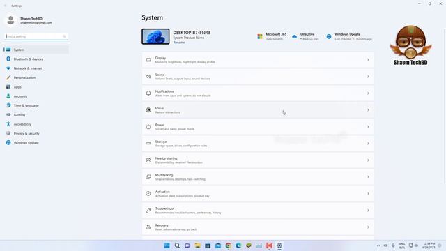Click the back arrow next to Settings

point(5,6)
